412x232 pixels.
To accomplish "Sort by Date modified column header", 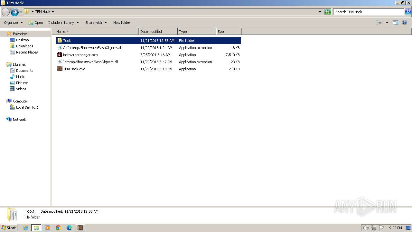I will click(x=158, y=32).
